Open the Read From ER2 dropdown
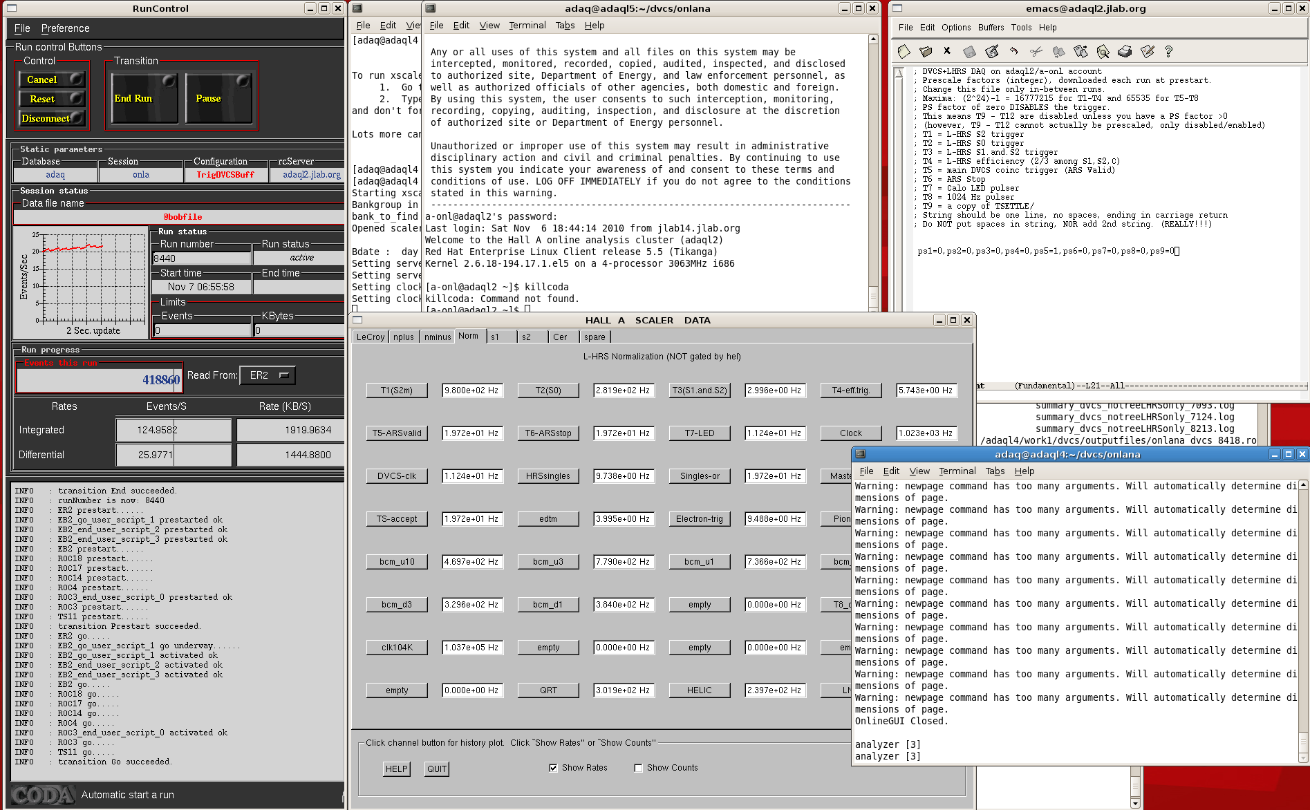 (x=268, y=375)
